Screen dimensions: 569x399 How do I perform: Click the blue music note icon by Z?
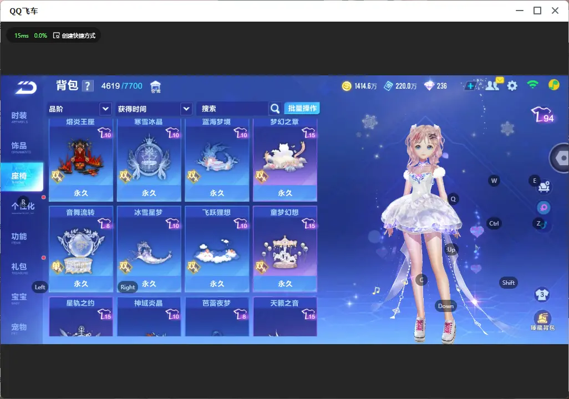[x=545, y=225]
